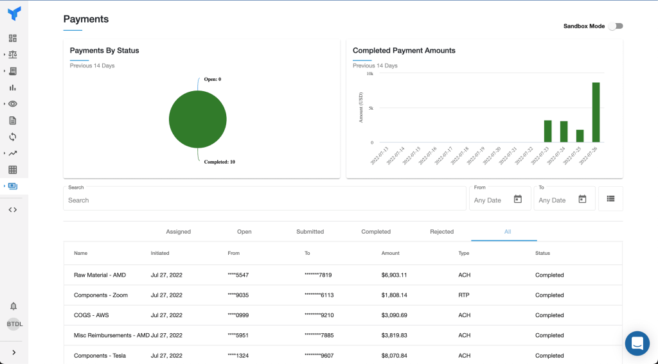Open the To date calendar icon
Viewport: 658px width, 364px height.
[x=582, y=199]
